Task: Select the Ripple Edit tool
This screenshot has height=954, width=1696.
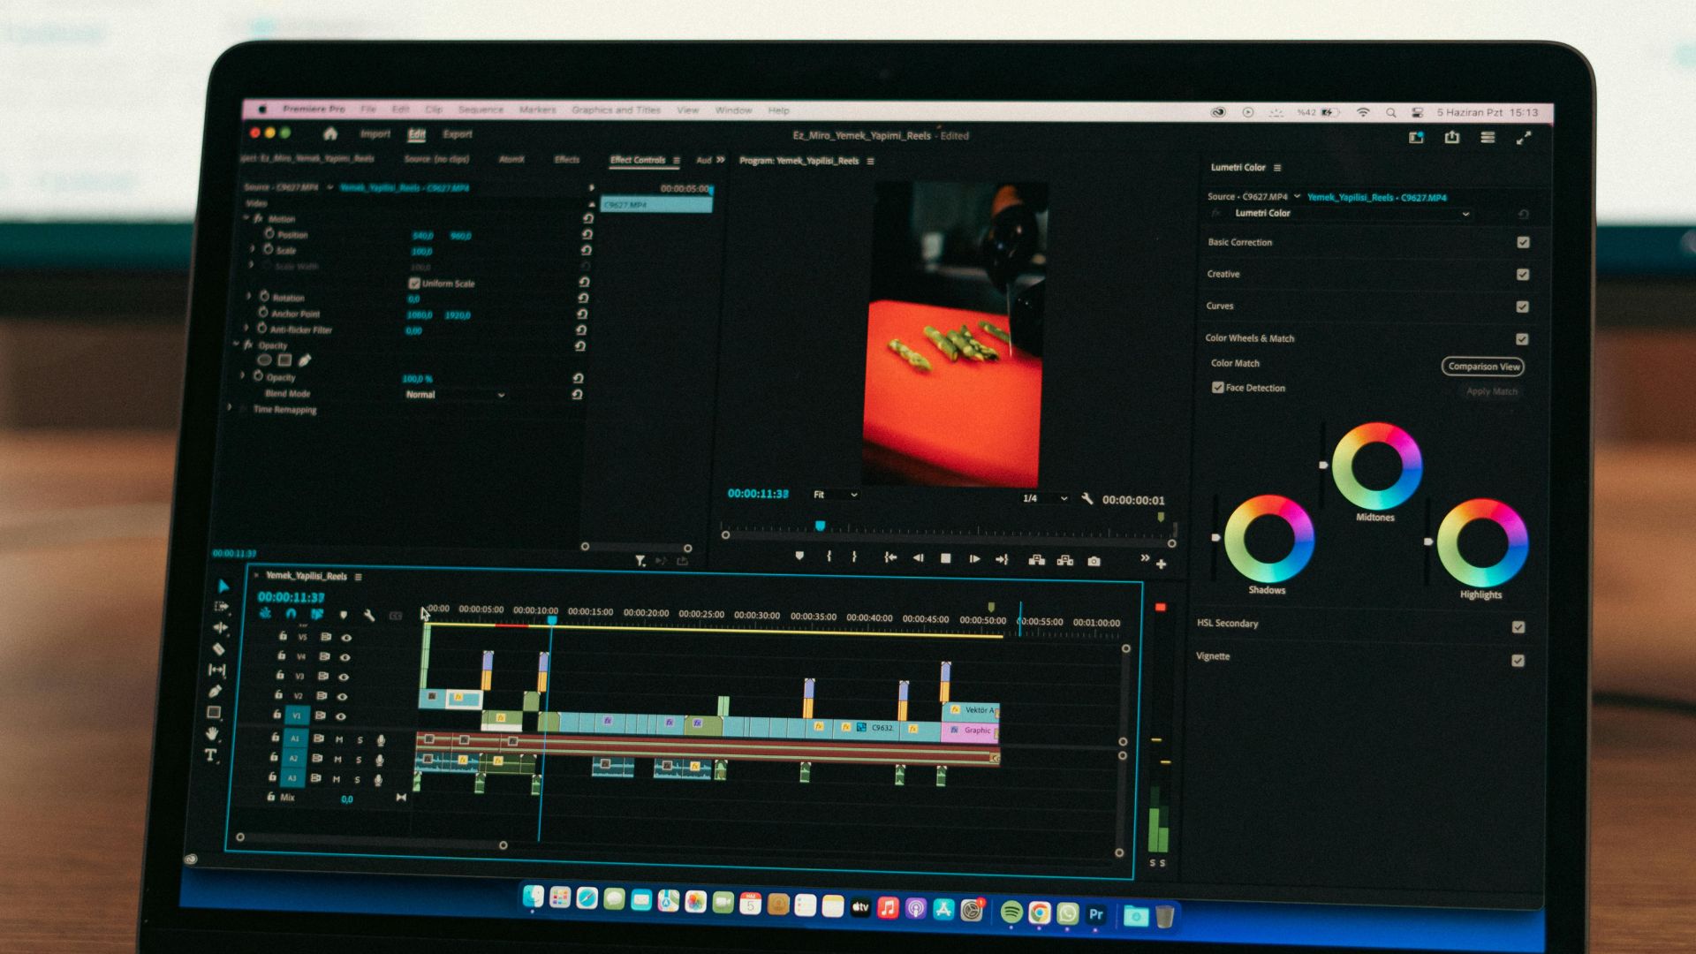Action: (220, 628)
